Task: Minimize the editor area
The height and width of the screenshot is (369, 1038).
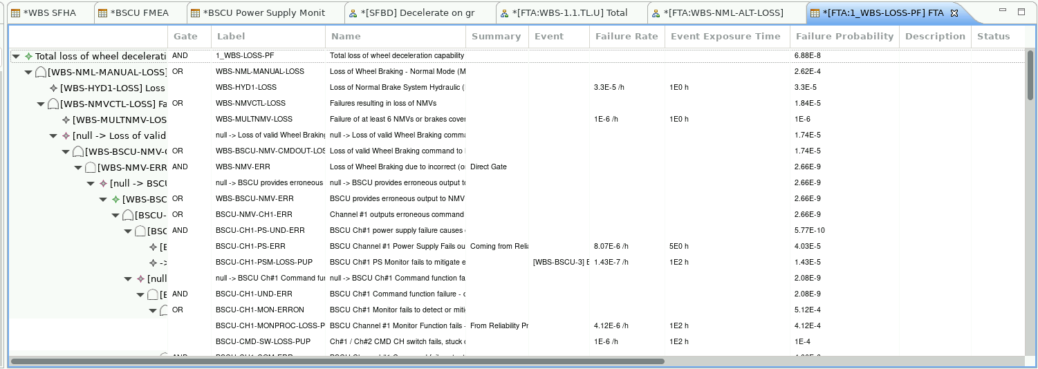Action: [1003, 11]
